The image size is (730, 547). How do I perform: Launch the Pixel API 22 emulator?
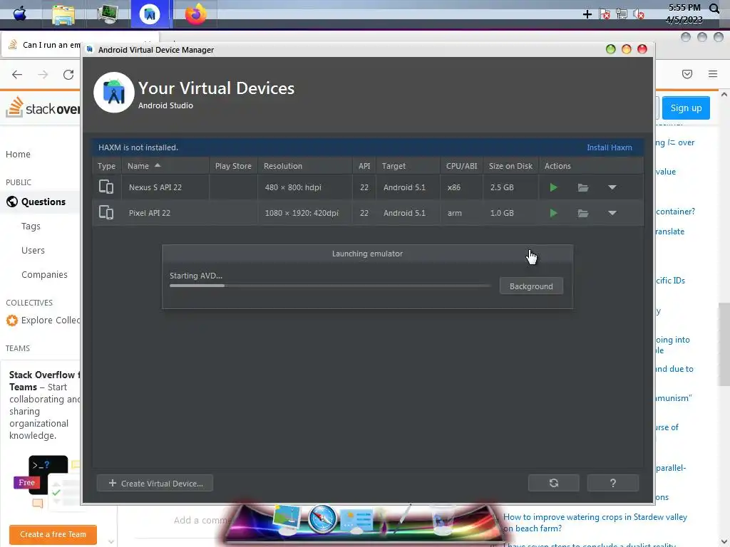553,213
